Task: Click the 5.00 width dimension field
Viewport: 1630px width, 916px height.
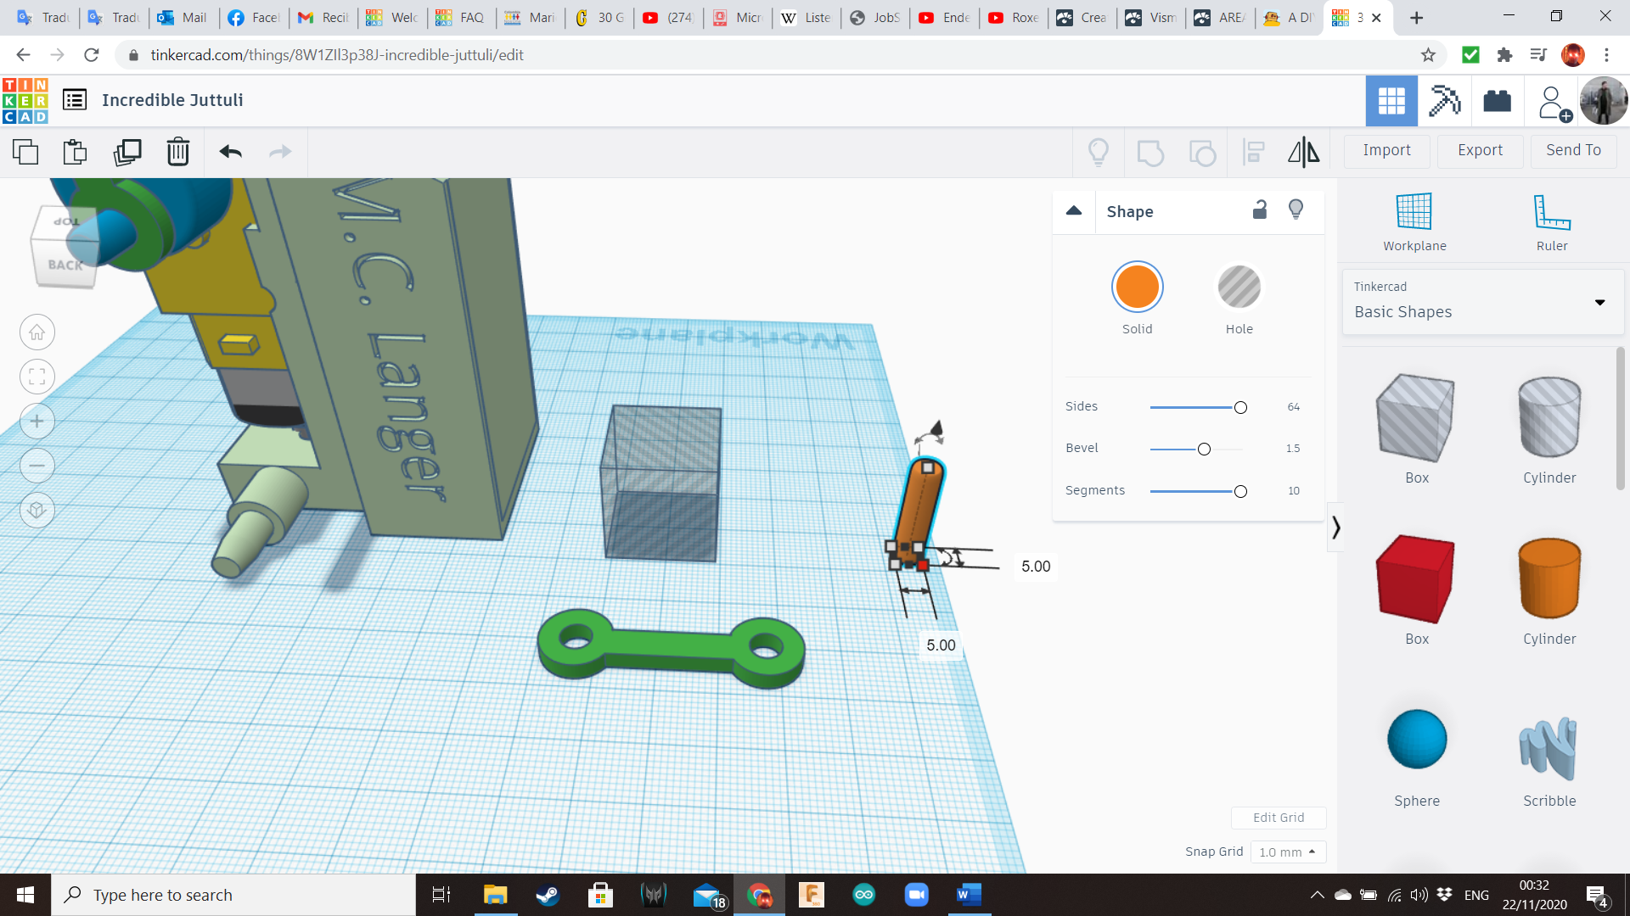Action: pos(941,645)
